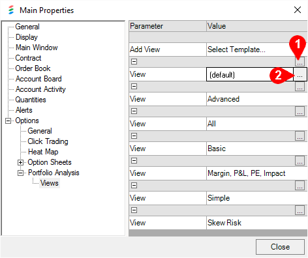Select Click Trading under Options
Screen dimensions: 308x258
click(x=48, y=141)
